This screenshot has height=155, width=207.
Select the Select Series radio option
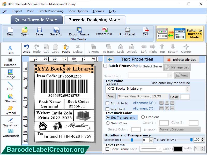pyautogui.click(x=140, y=66)
